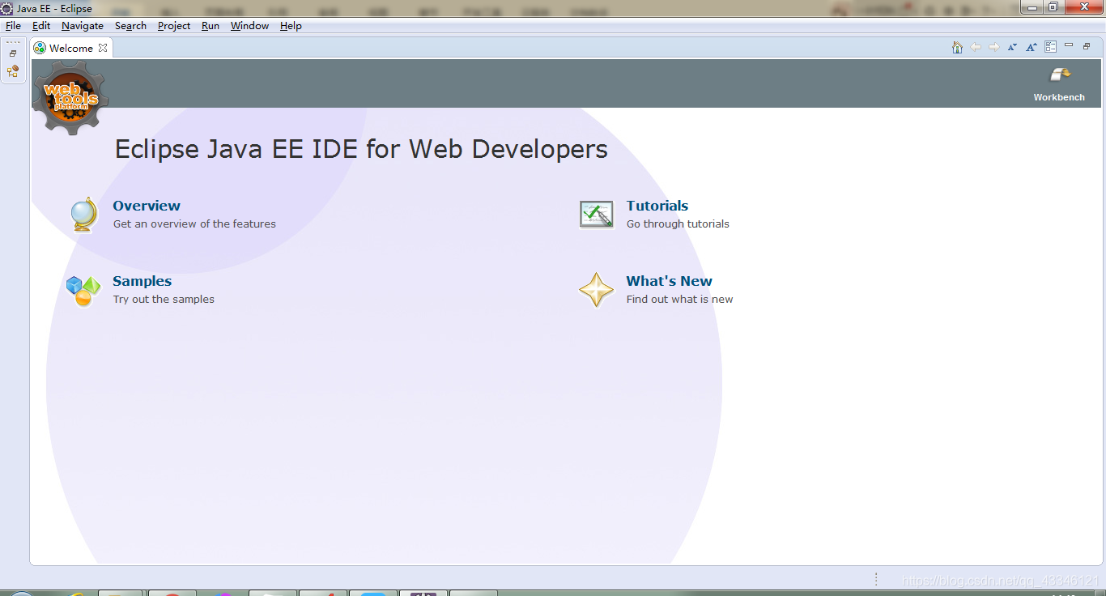Click the Workbench label
1106x596 pixels.
[1059, 97]
